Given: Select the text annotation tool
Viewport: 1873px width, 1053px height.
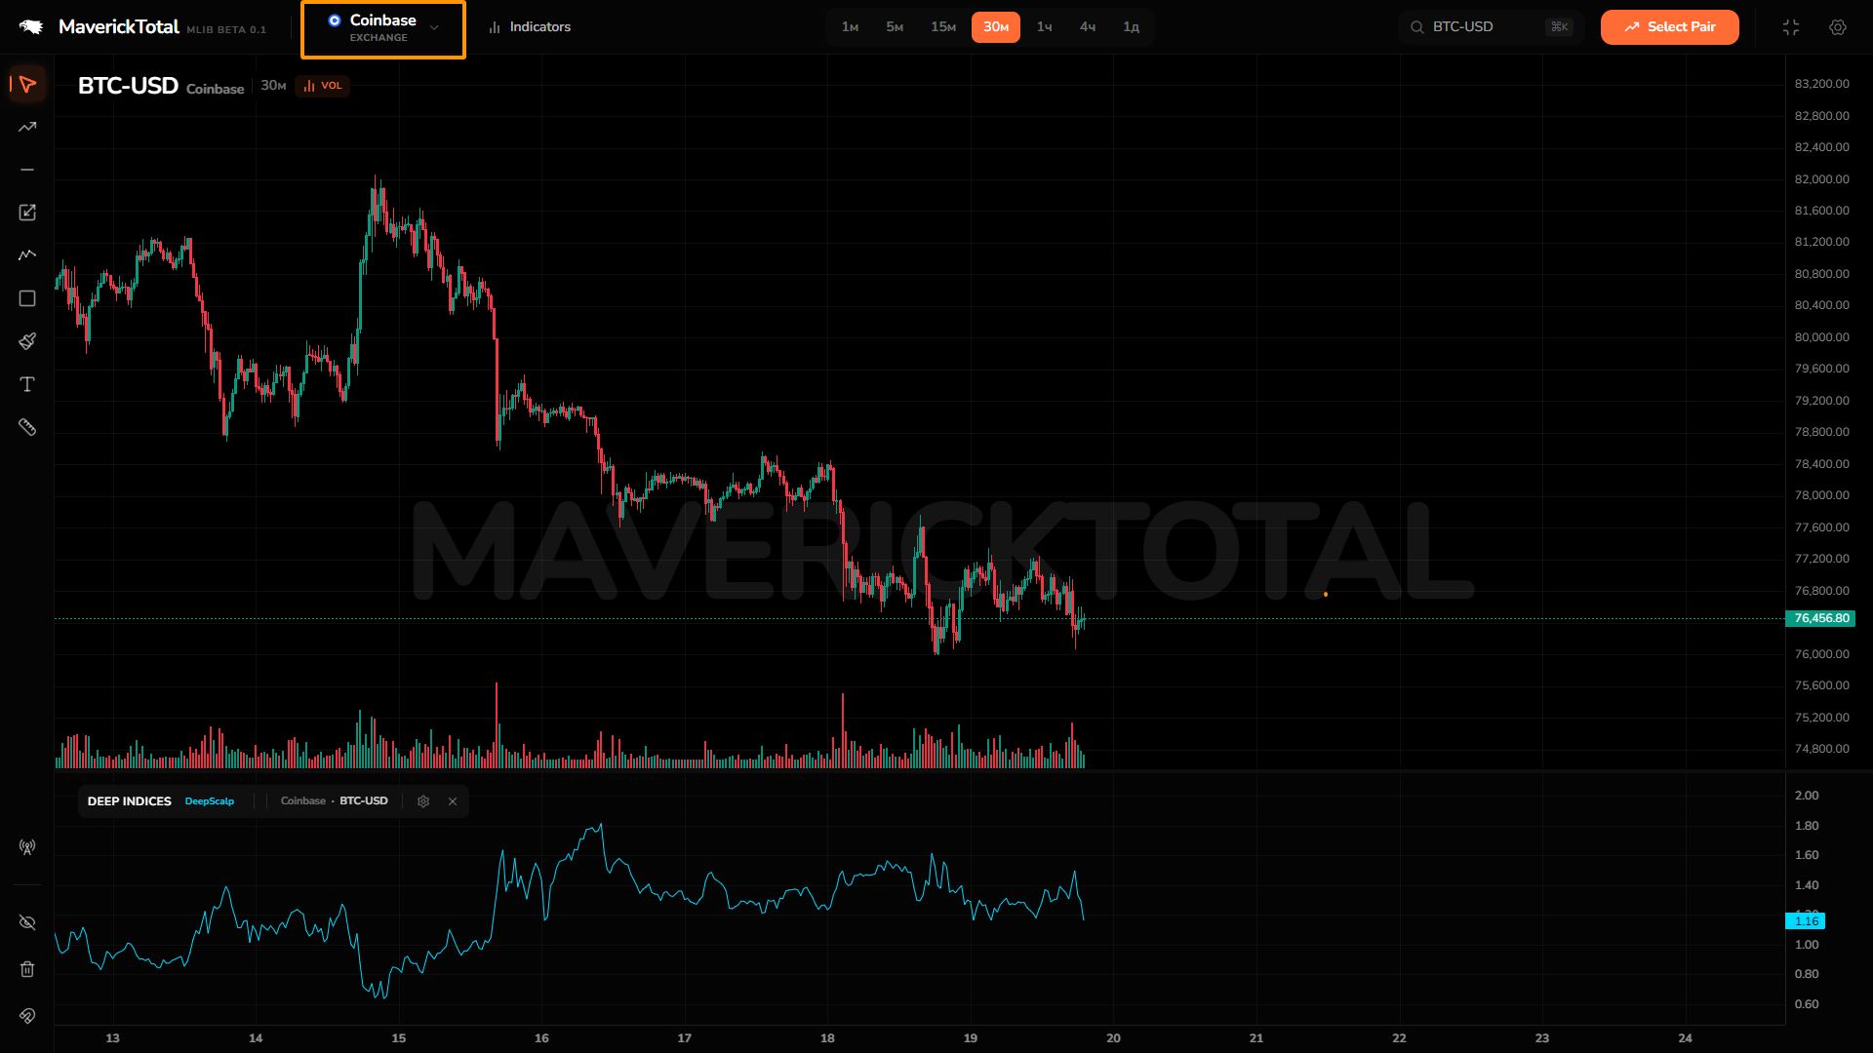Looking at the screenshot, I should click(x=27, y=384).
